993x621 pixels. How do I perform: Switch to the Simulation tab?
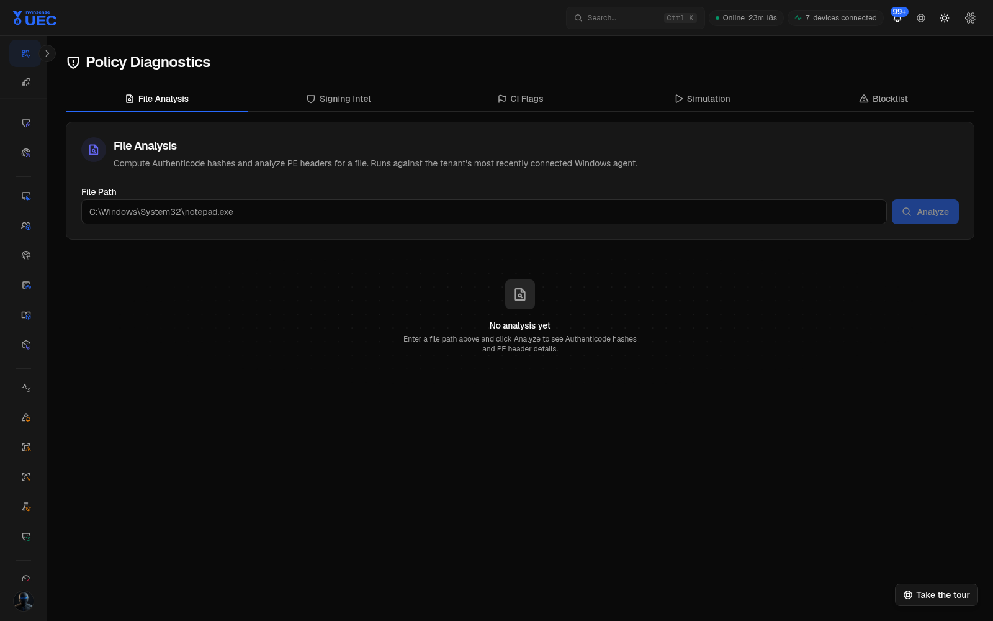[x=702, y=99]
